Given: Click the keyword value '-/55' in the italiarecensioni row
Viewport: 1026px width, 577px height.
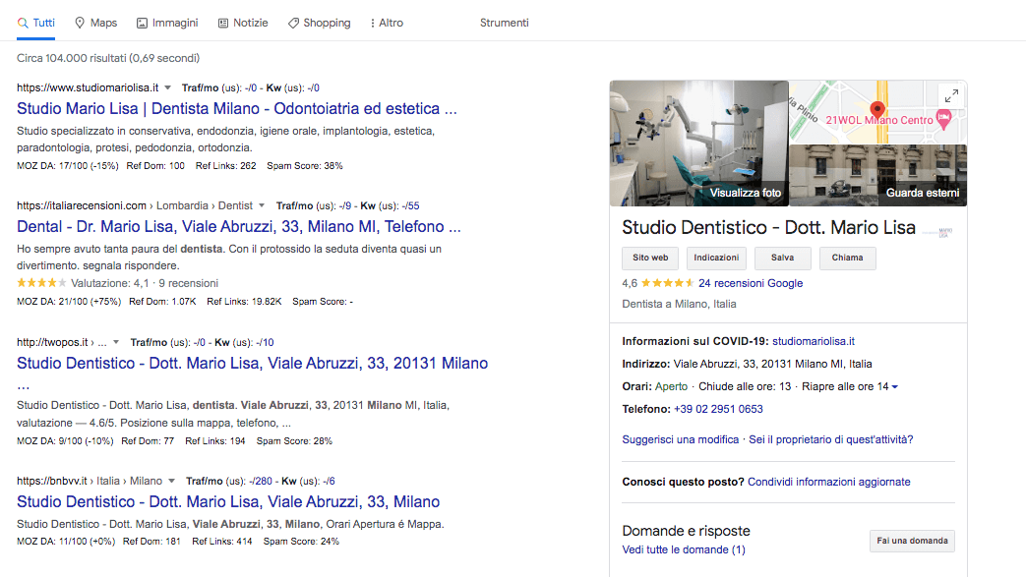Looking at the screenshot, I should click(410, 205).
